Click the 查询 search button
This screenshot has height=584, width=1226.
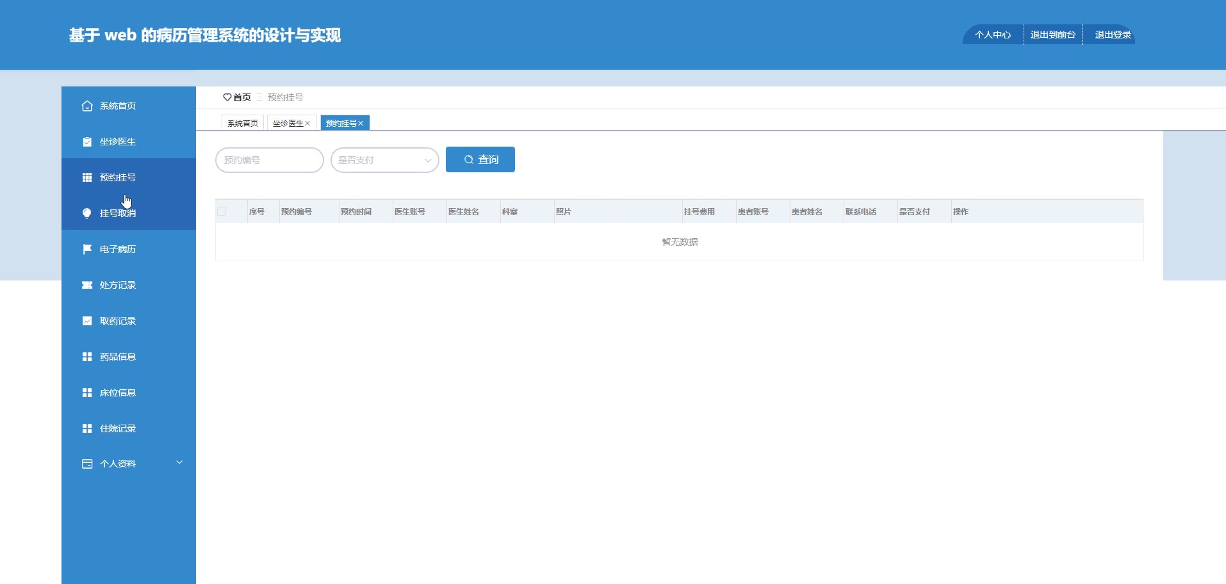click(x=480, y=159)
